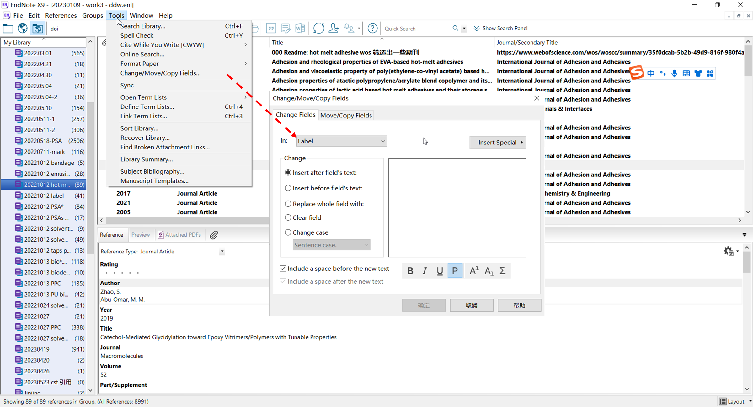This screenshot has height=407, width=753.
Task: Expand the Show Search Panel chevron
Action: click(476, 28)
